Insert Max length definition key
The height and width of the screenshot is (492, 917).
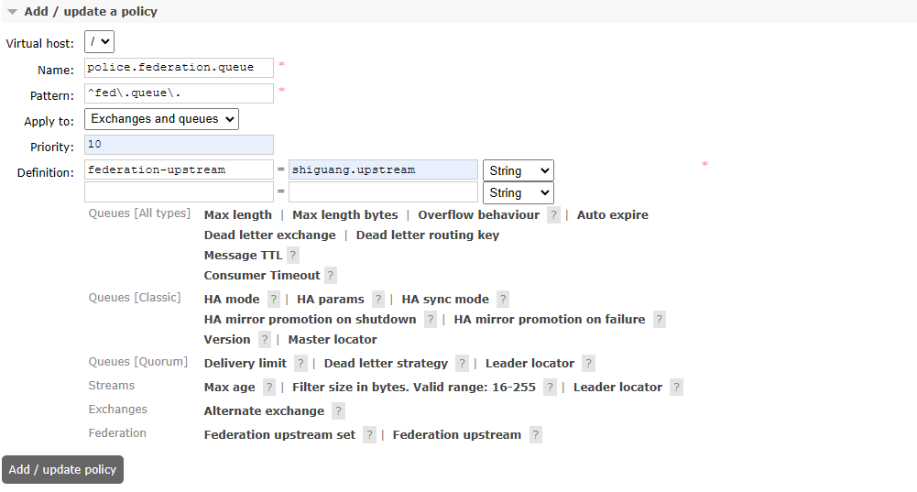[238, 214]
